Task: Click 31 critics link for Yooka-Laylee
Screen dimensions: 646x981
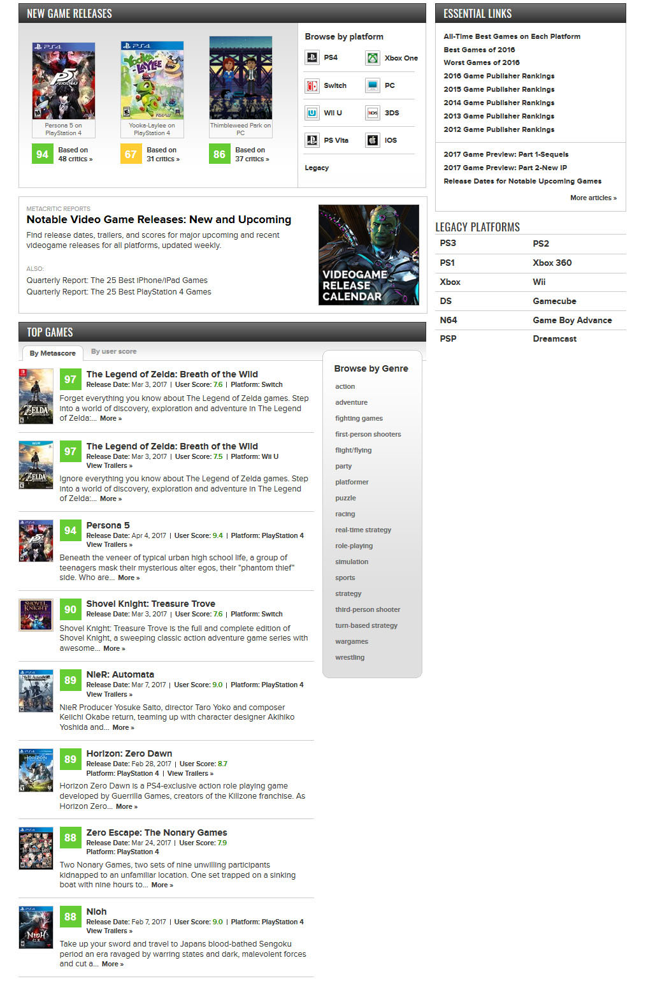Action: coord(163,159)
